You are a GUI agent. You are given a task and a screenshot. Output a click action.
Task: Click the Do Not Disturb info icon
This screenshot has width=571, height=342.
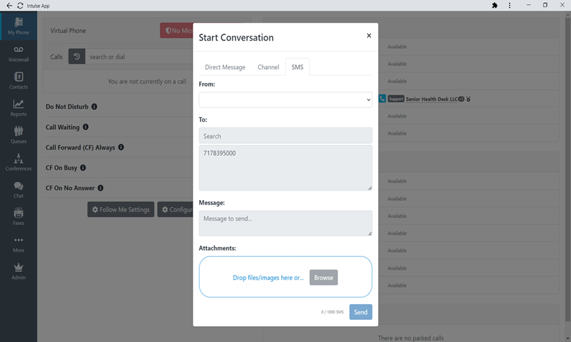[95, 107]
